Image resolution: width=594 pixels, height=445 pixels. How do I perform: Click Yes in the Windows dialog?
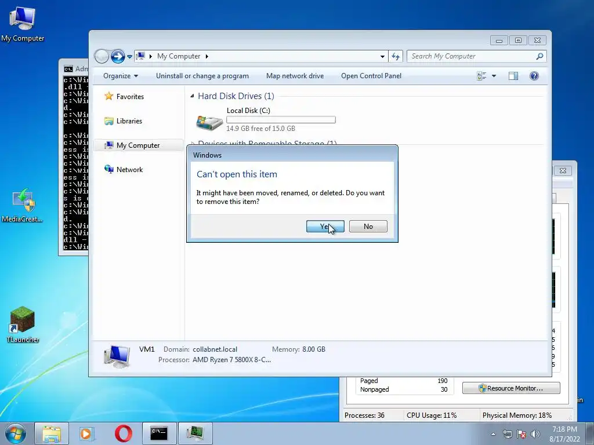point(325,227)
